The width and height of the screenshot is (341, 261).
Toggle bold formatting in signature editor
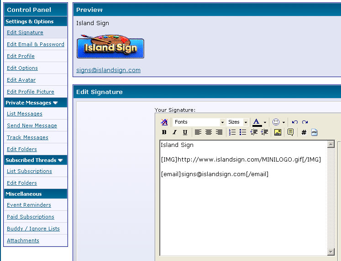pyautogui.click(x=164, y=132)
